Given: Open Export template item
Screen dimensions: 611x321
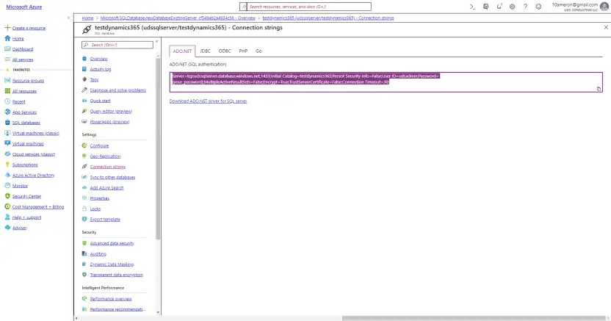Looking at the screenshot, I should point(105,220).
